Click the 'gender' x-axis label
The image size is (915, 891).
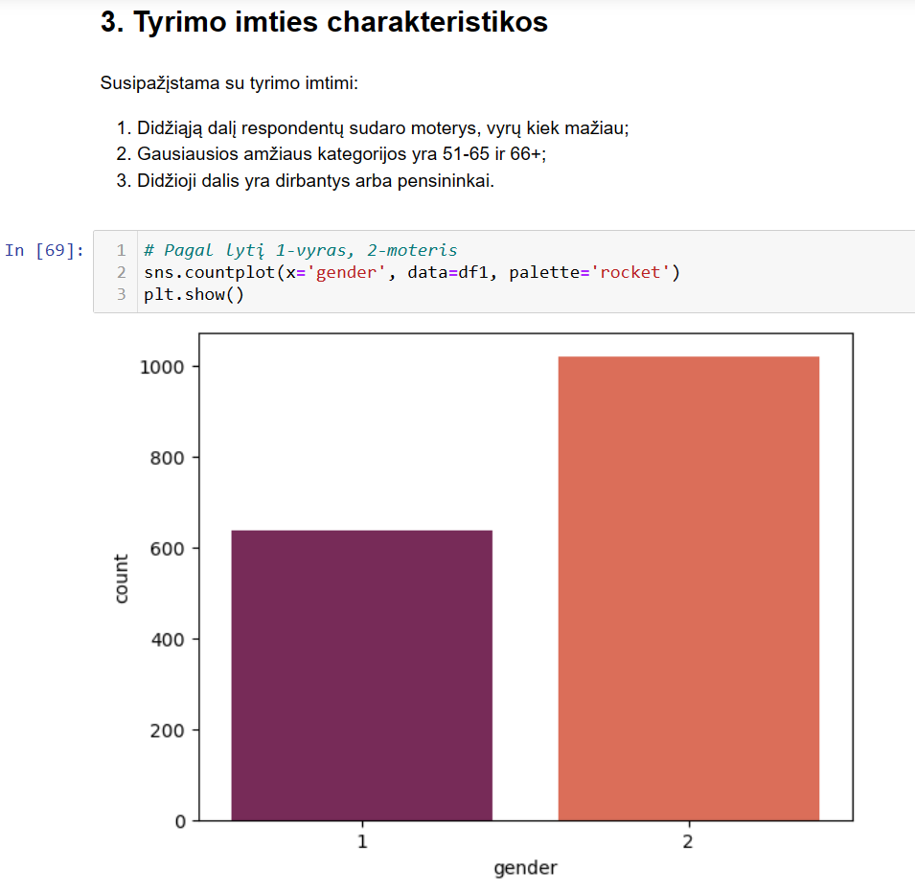coord(525,868)
